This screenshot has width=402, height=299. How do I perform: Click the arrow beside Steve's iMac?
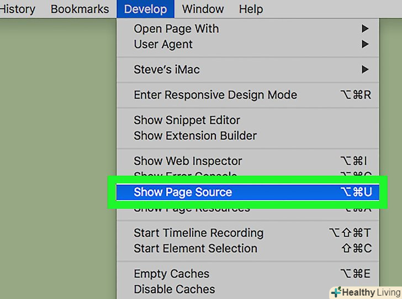click(x=364, y=70)
